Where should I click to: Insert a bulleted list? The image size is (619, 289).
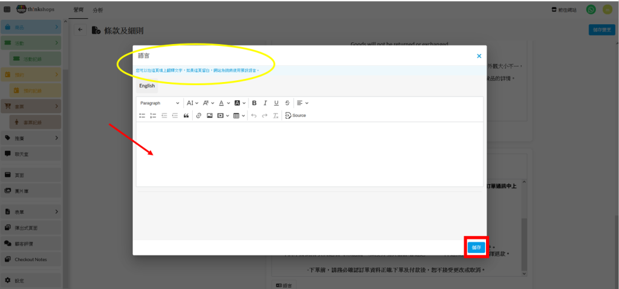coord(142,115)
